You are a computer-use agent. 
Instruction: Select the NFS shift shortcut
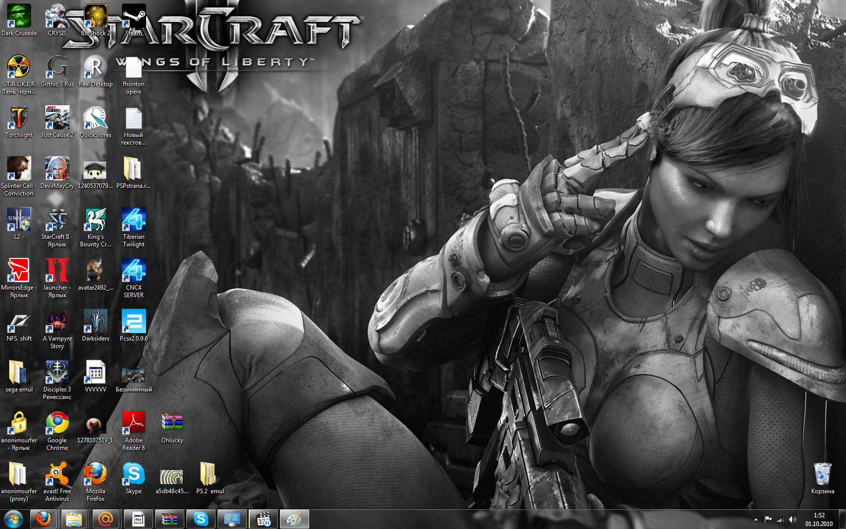[x=19, y=325]
